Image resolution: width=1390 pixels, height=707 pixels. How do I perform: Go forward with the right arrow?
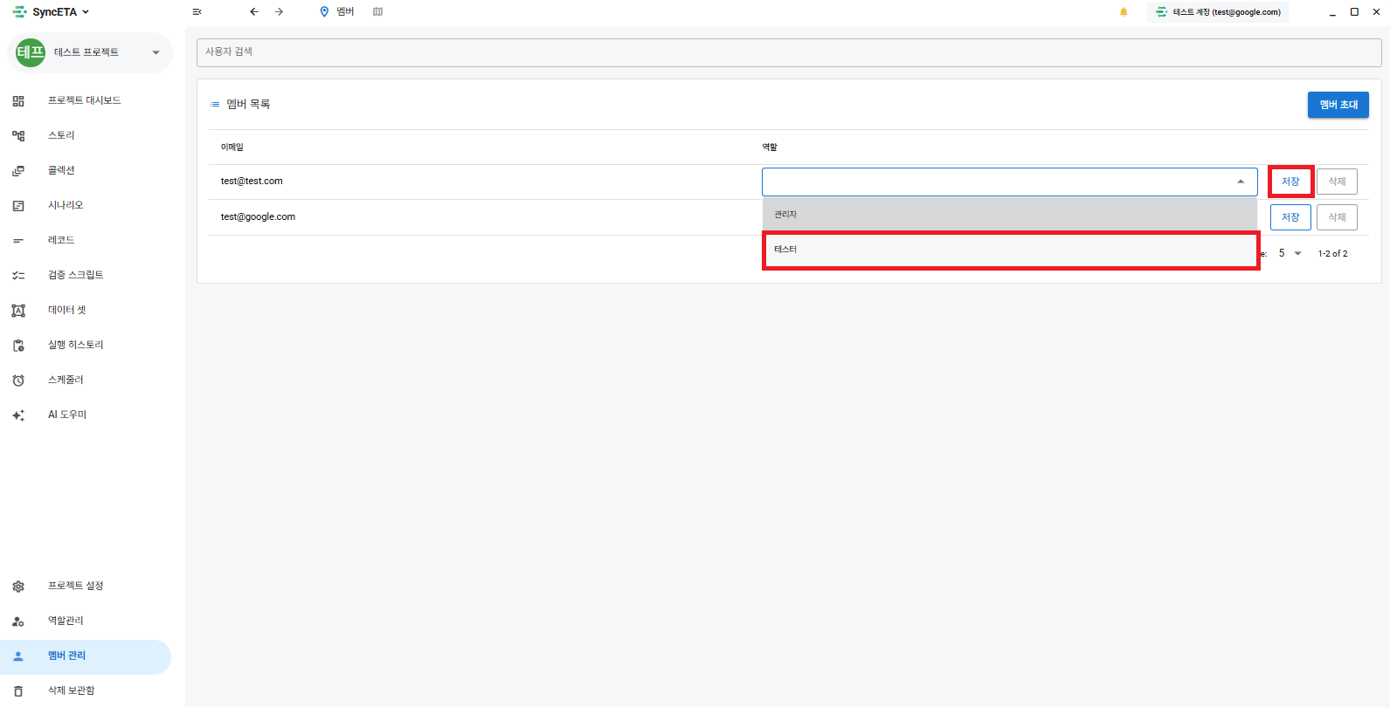tap(279, 12)
